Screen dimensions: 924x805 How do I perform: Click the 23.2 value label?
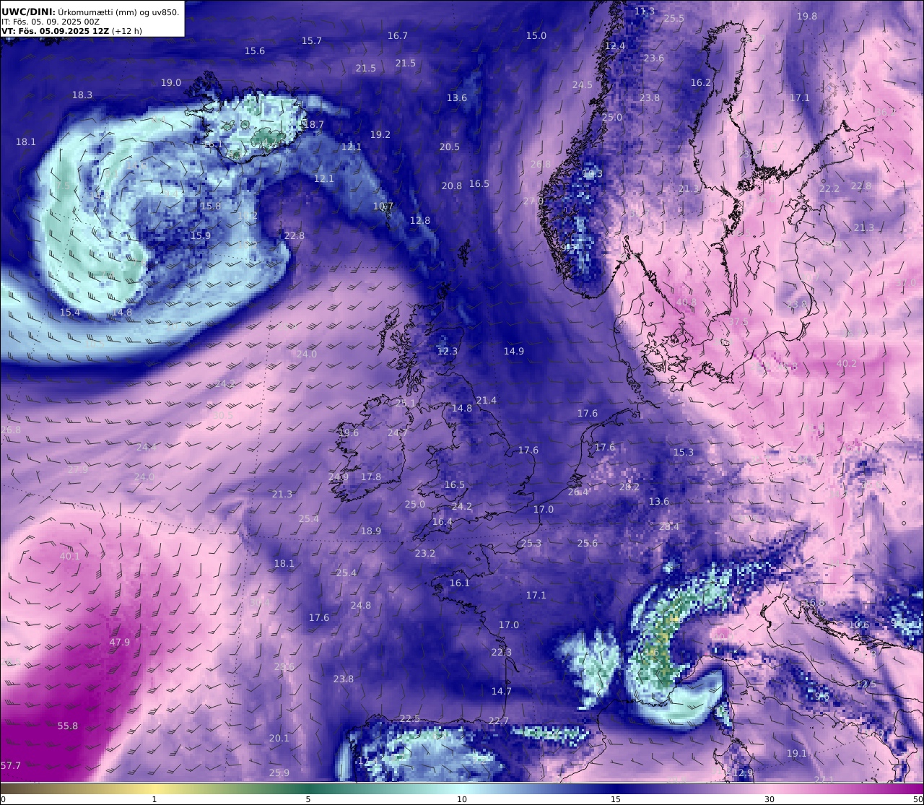(x=425, y=554)
